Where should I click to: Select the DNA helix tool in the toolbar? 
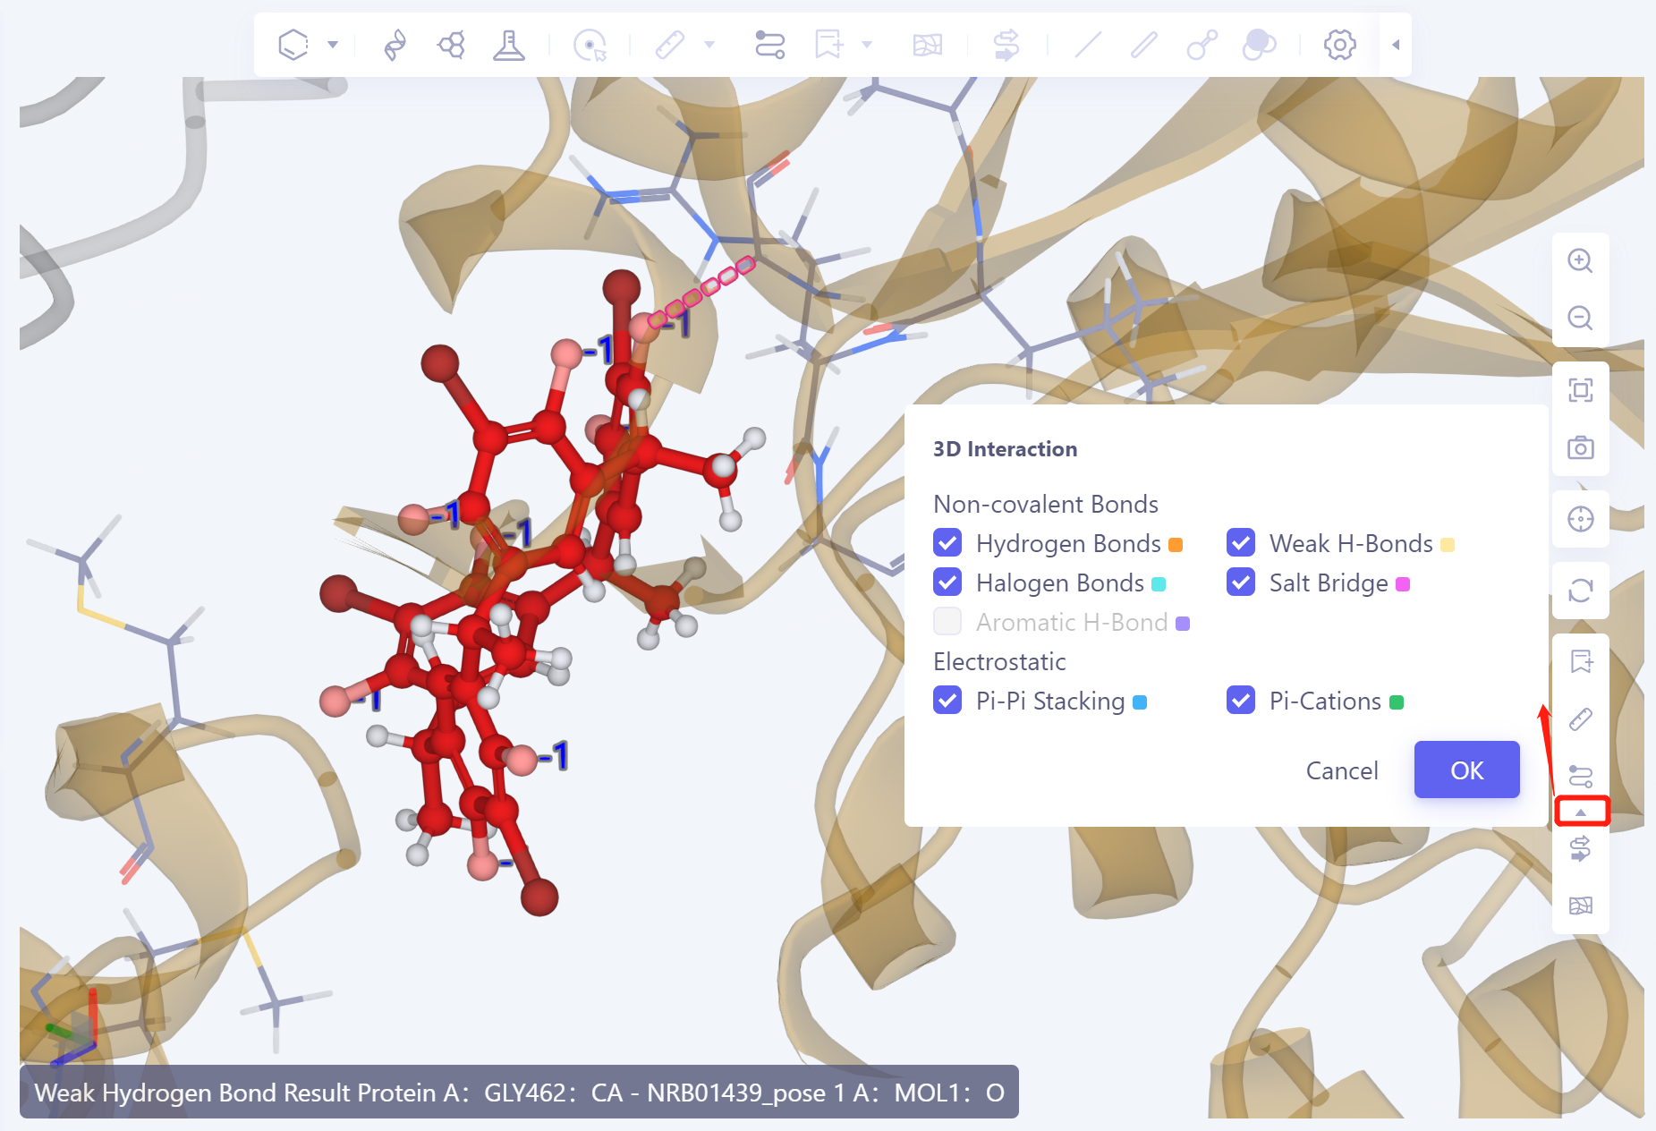click(x=395, y=44)
